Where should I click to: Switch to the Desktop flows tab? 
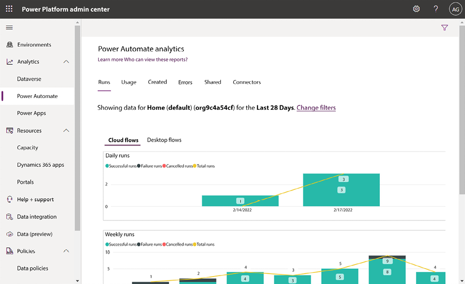tap(164, 140)
